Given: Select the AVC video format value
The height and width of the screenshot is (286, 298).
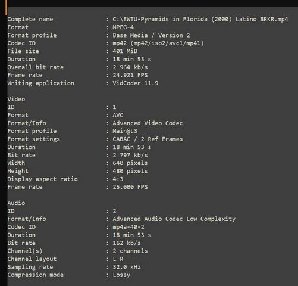Looking at the screenshot, I should [x=118, y=115].
